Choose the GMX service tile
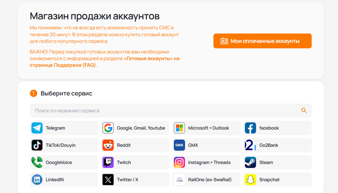This screenshot has width=338, height=193. pos(207,145)
